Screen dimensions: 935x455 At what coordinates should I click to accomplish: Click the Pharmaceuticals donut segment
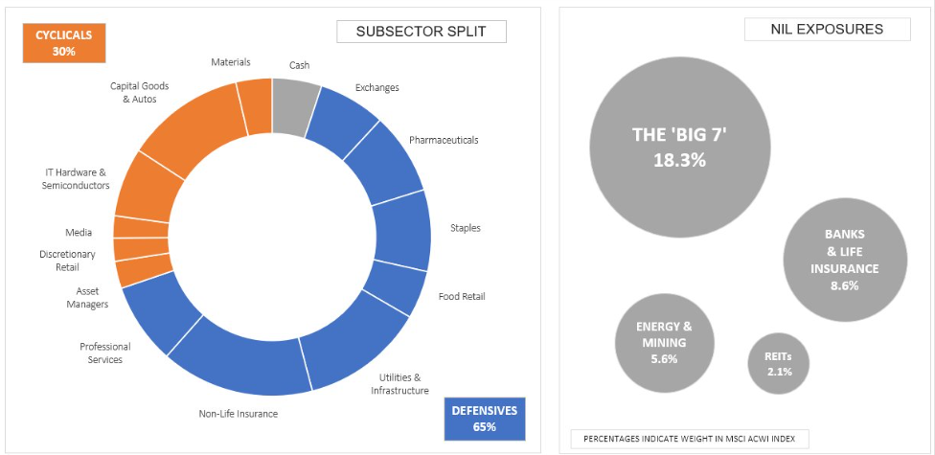(x=387, y=162)
